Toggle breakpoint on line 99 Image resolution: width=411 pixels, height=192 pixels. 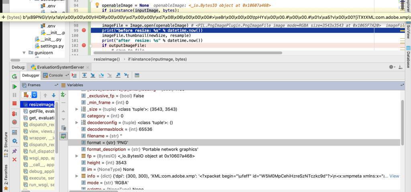84,30
